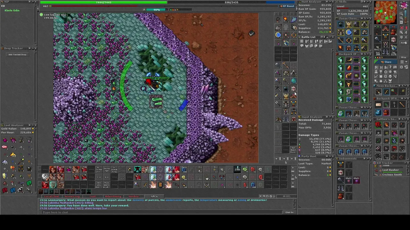Collapse the Kill Tracker panel
The height and width of the screenshot is (230, 410).
pos(405,163)
